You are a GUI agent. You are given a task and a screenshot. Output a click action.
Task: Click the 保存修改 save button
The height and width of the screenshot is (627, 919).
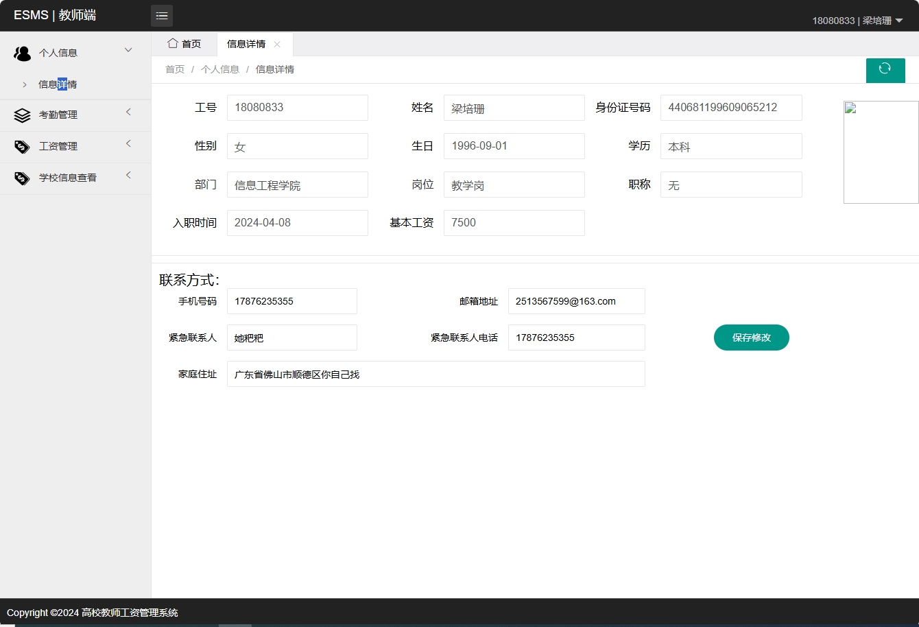point(751,338)
